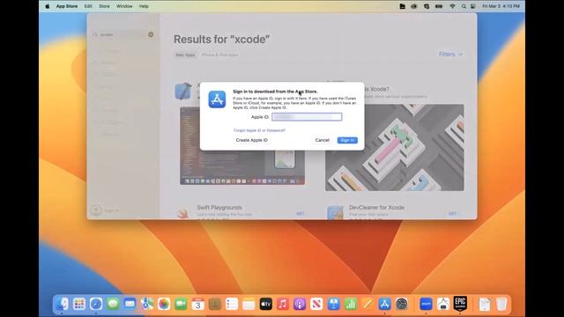Switch to iPhone & iPad Apps tab
The image size is (564, 317).
pyautogui.click(x=219, y=55)
